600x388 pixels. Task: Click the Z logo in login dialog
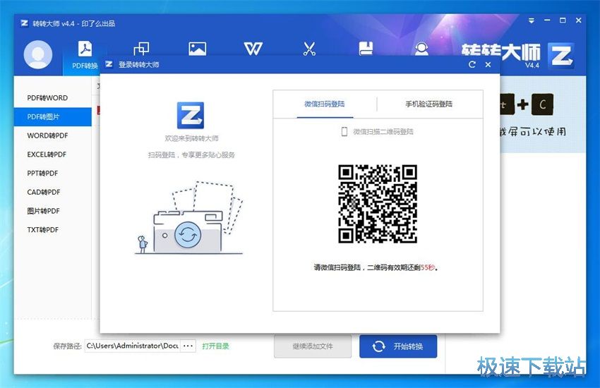point(190,115)
